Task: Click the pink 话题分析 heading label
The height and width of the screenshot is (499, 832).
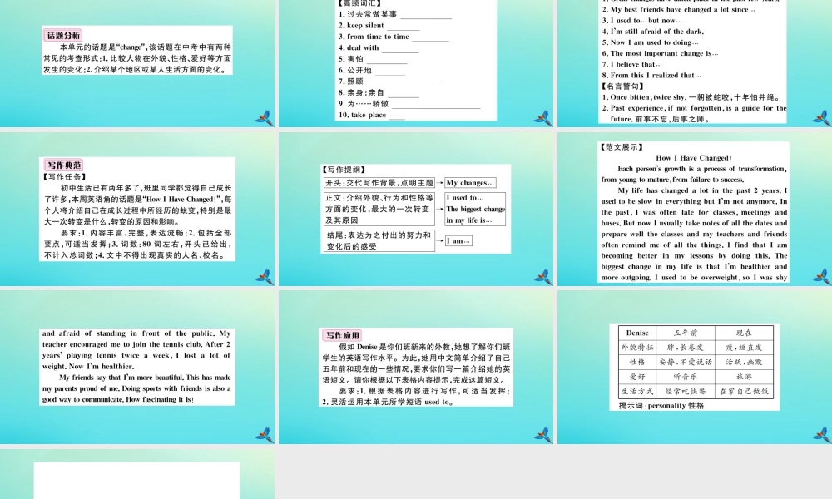Action: (x=63, y=36)
